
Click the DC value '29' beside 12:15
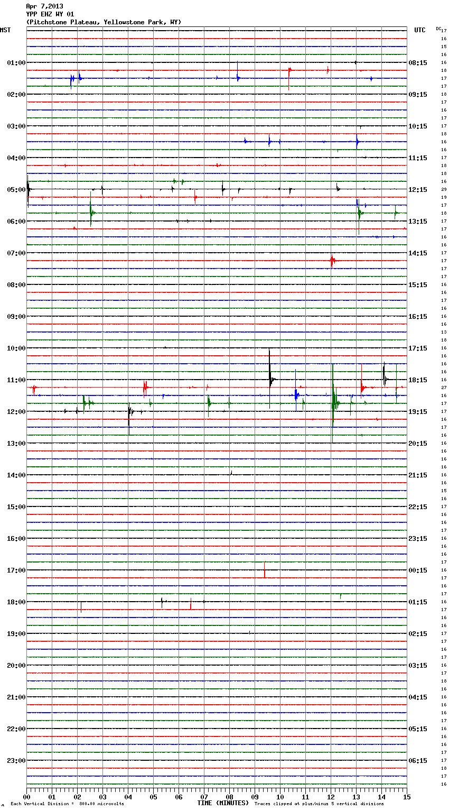[x=444, y=190]
